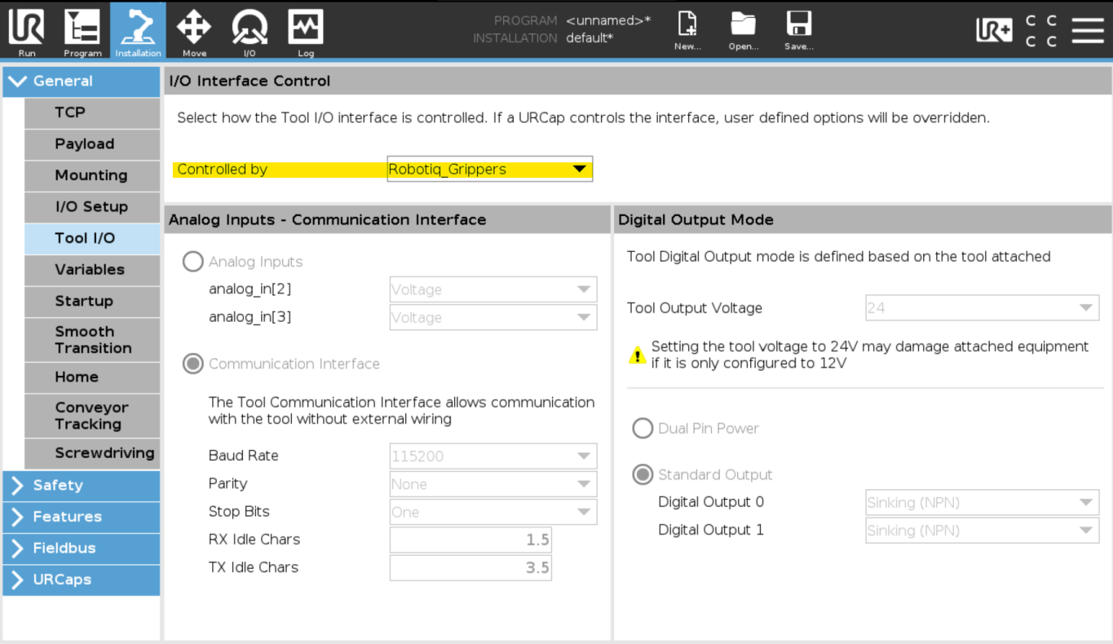This screenshot has height=644, width=1113.
Task: Expand the URCaps section
Action: tap(82, 580)
